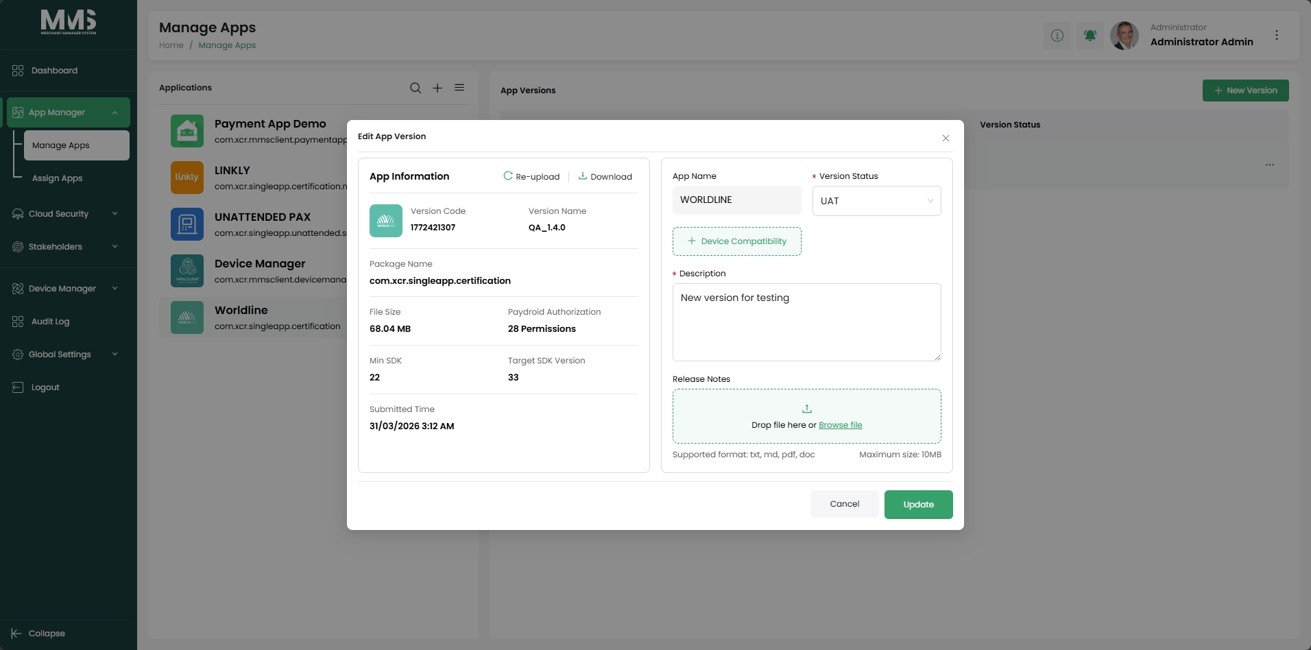Screen dimensions: 1311x650
Task: Select Payment App Demo application icon
Action: [x=187, y=131]
